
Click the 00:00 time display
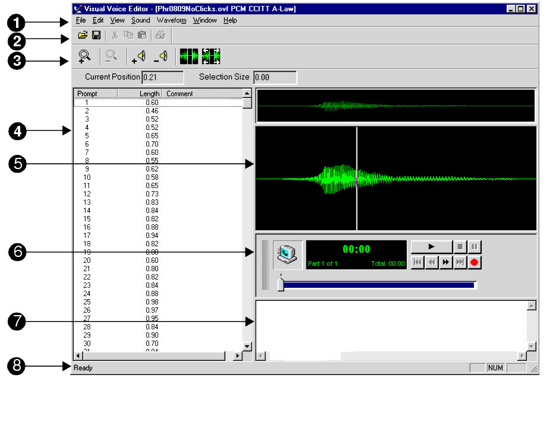pyautogui.click(x=356, y=249)
